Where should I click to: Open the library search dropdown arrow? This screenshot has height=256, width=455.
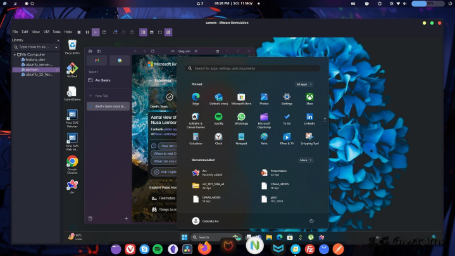(56, 47)
